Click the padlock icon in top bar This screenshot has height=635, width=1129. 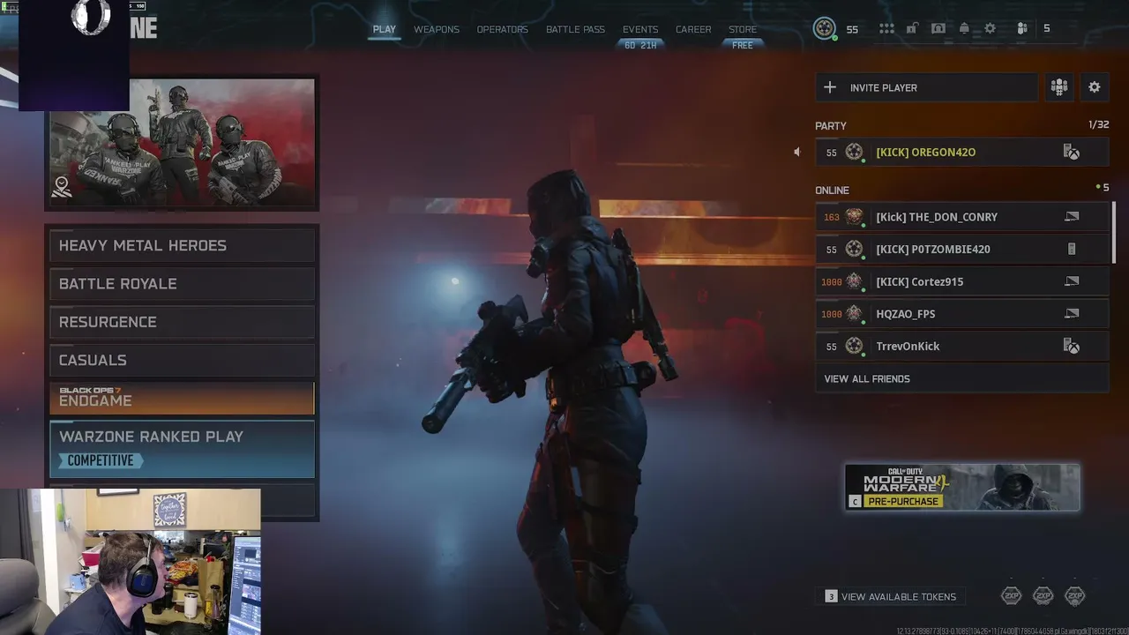(912, 29)
